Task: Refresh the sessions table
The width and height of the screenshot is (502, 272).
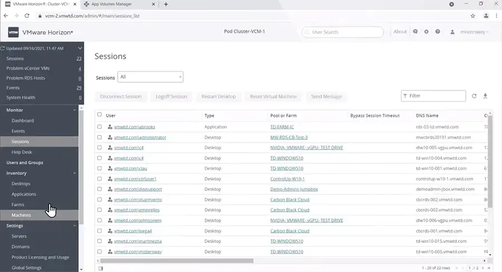Action: 474,96
